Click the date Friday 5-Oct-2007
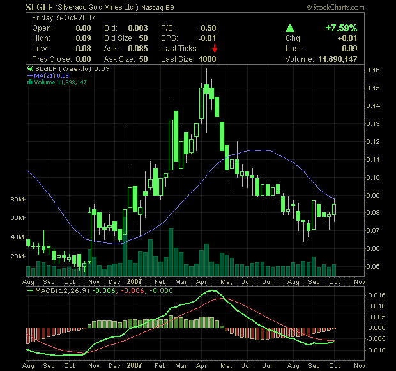This screenshot has width=396, height=371. [x=64, y=18]
